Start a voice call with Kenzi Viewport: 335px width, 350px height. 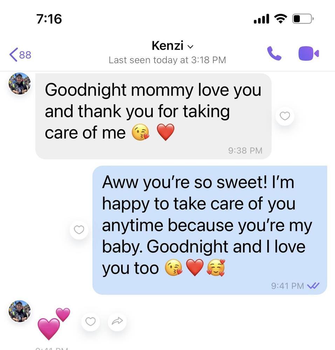(x=274, y=53)
